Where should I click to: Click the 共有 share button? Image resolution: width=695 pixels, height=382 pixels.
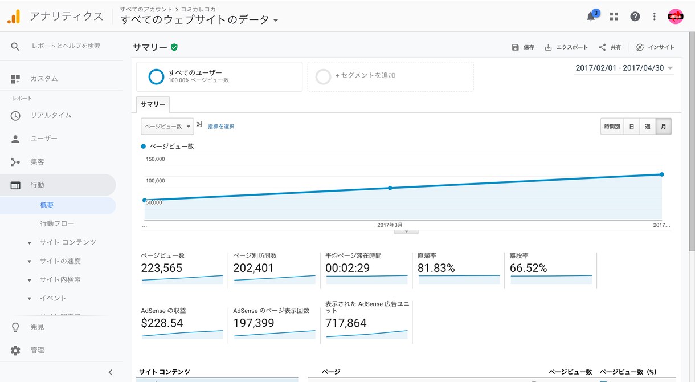coord(610,47)
